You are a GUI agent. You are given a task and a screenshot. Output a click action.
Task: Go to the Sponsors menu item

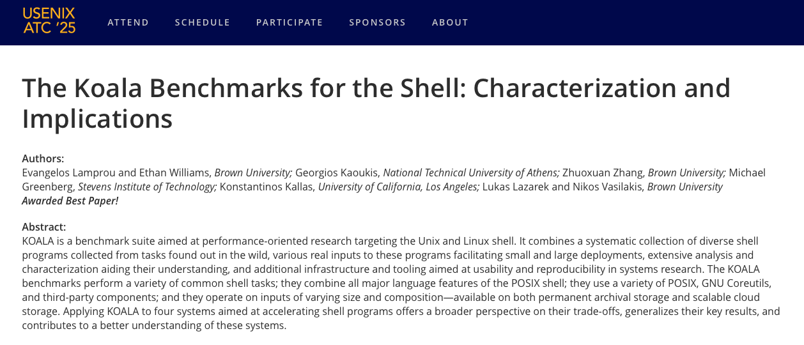pyautogui.click(x=377, y=22)
